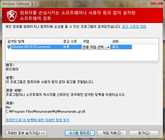
Task: Click the 애드웨어 category text
Action: click(x=12, y=69)
